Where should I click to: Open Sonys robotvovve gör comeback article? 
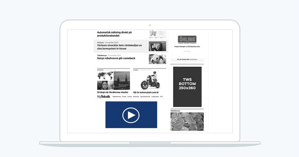tap(116, 58)
